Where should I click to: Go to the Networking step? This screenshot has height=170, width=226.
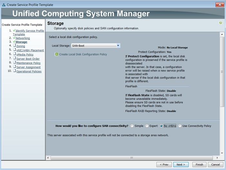coord(23,38)
